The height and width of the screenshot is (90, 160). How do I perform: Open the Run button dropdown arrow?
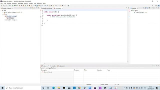click(x=14, y=6)
